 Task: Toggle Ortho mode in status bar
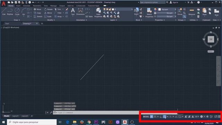161,117
